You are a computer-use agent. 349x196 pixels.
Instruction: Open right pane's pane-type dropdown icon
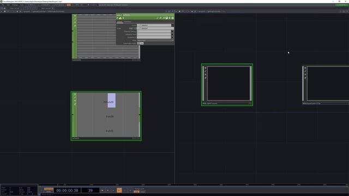(x=177, y=11)
